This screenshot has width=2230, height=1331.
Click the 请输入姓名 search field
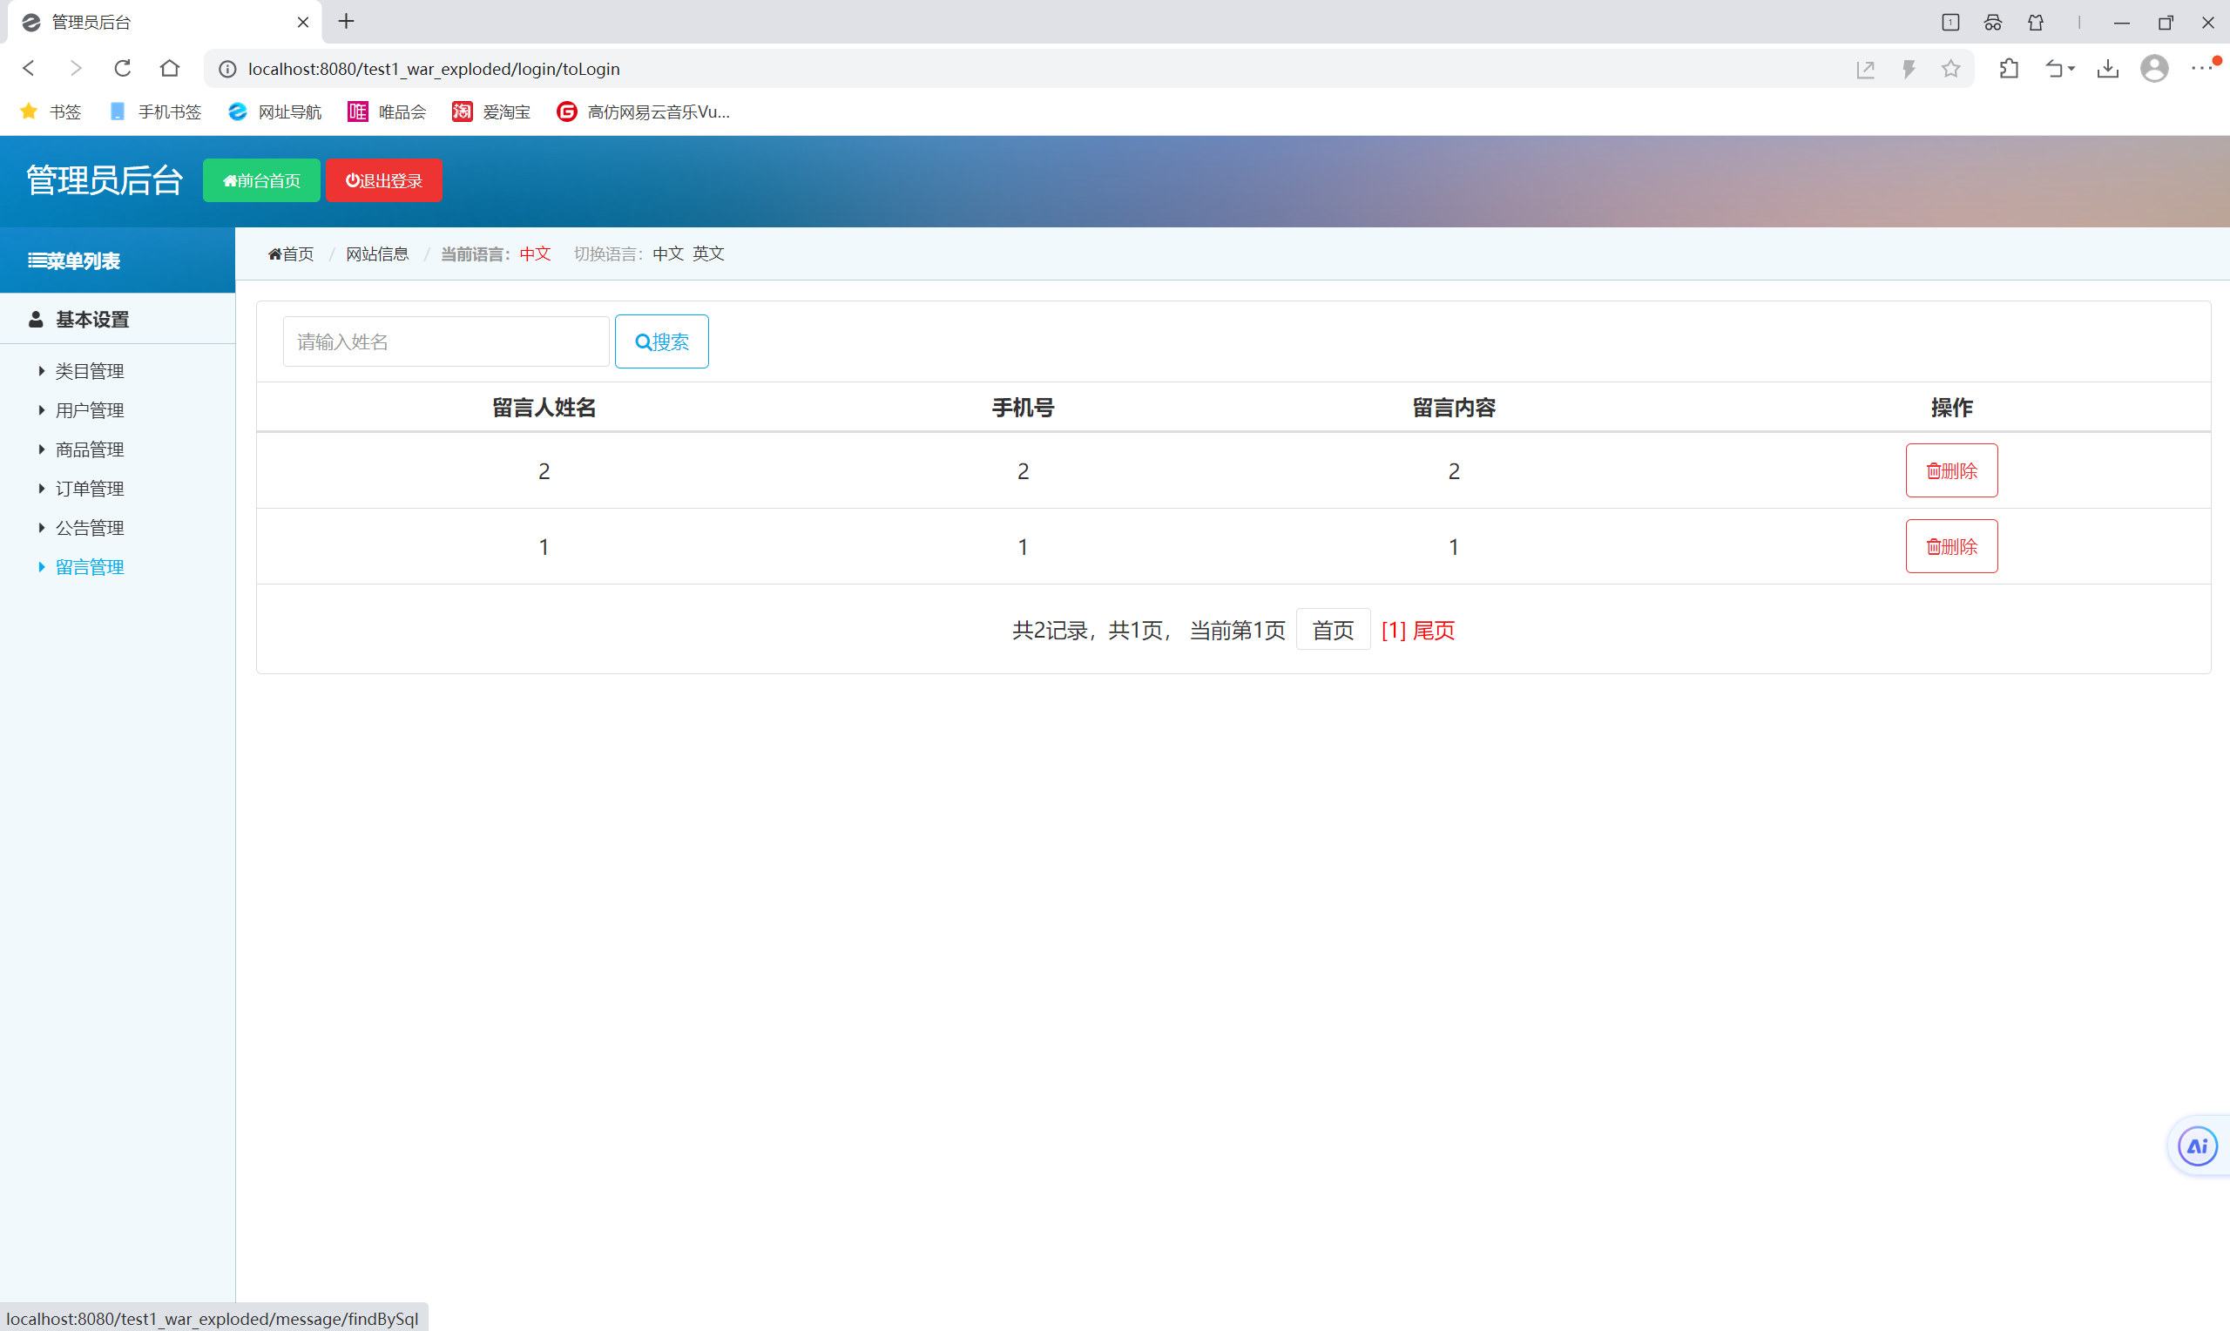tap(446, 341)
